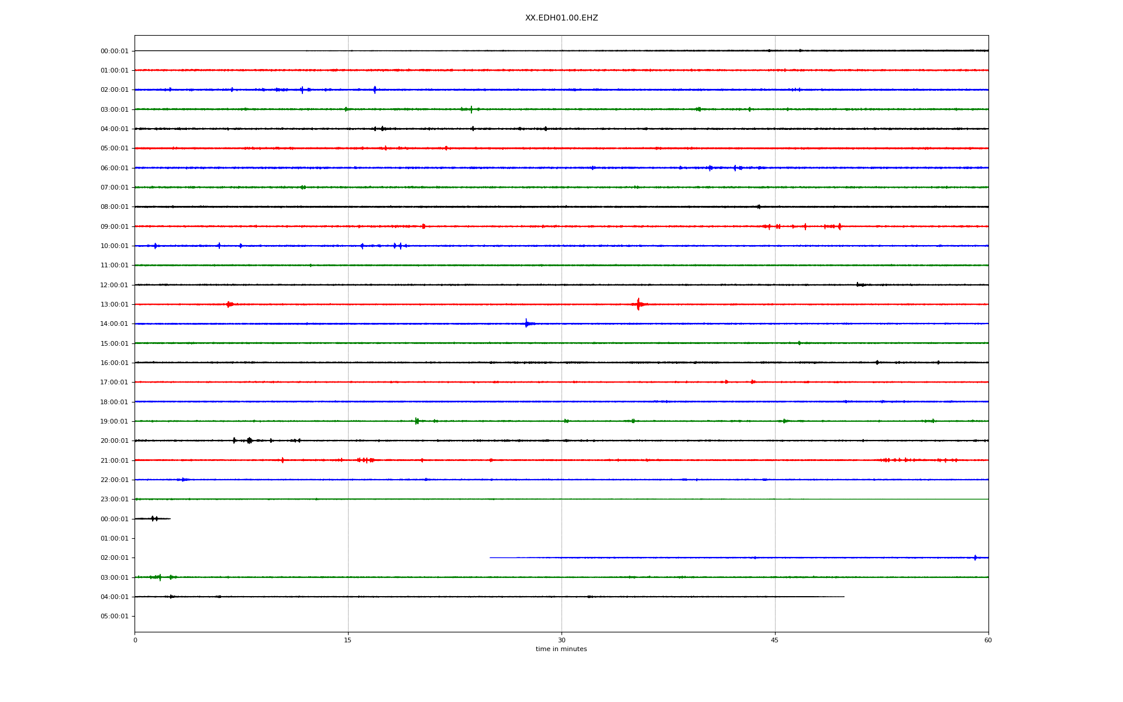Click short black trace segment below 23:00:01 row
The width and height of the screenshot is (1123, 702).
(x=153, y=519)
